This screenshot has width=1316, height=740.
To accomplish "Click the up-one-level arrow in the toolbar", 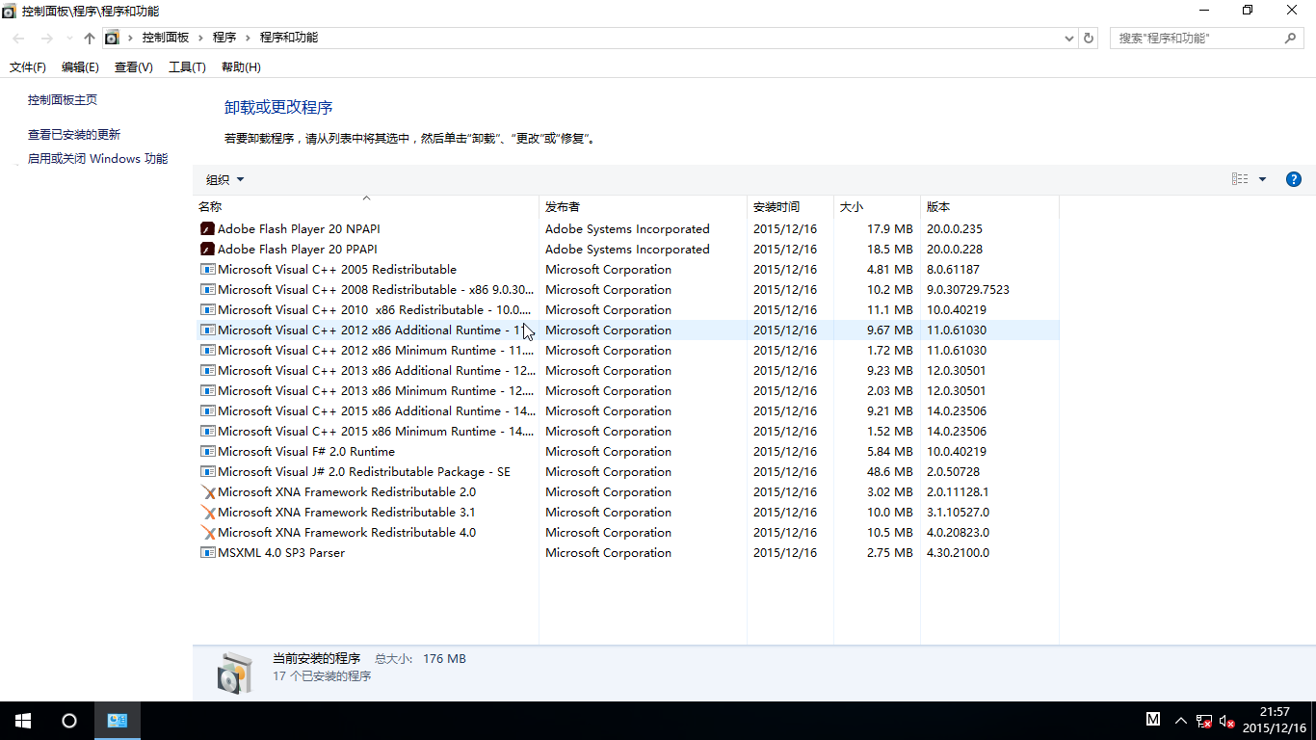I will pos(89,38).
